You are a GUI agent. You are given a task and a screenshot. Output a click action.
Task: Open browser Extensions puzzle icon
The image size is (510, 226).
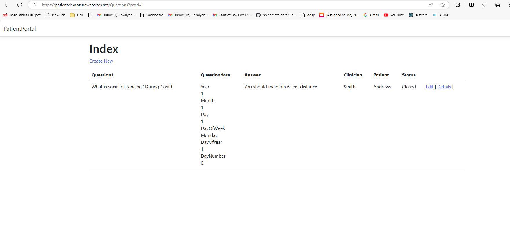[x=458, y=5]
